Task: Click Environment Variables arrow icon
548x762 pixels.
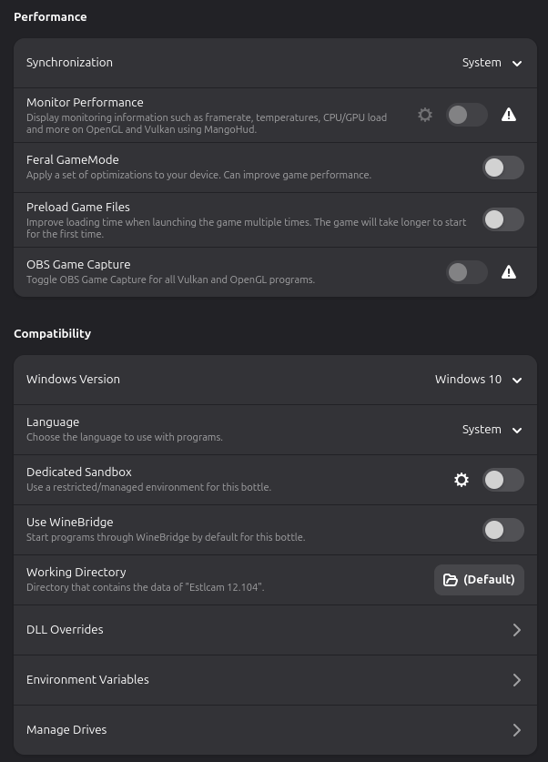Action: click(516, 680)
